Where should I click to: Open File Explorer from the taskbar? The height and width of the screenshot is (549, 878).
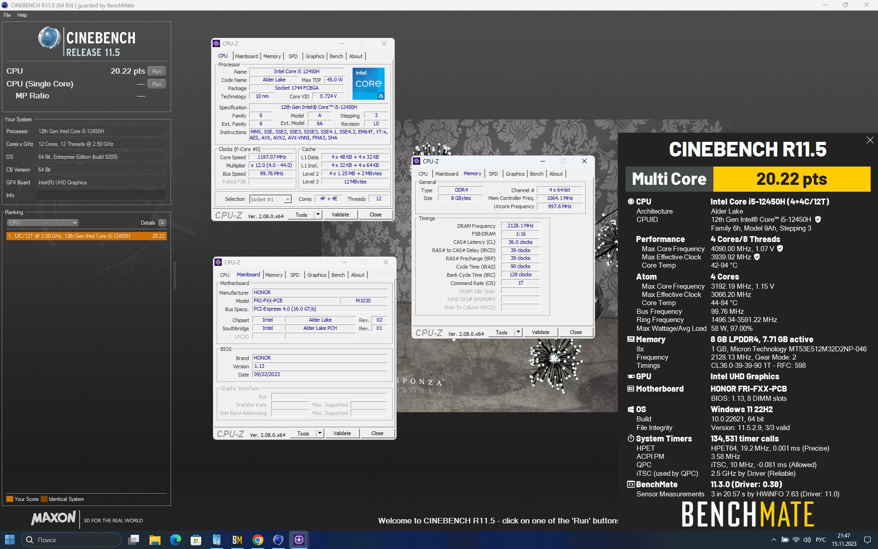pyautogui.click(x=155, y=540)
